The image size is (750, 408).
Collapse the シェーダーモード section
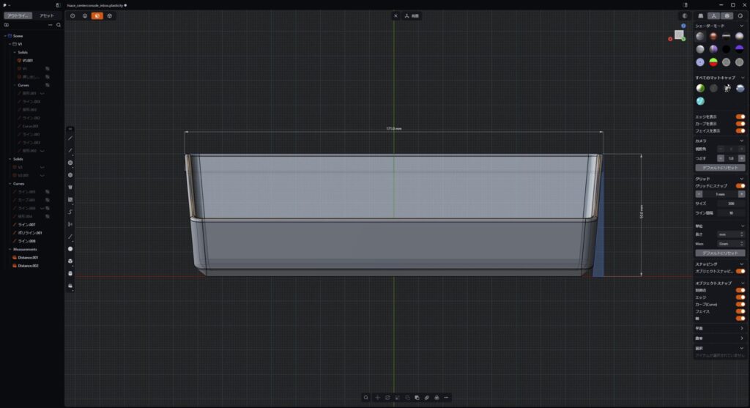tap(741, 26)
